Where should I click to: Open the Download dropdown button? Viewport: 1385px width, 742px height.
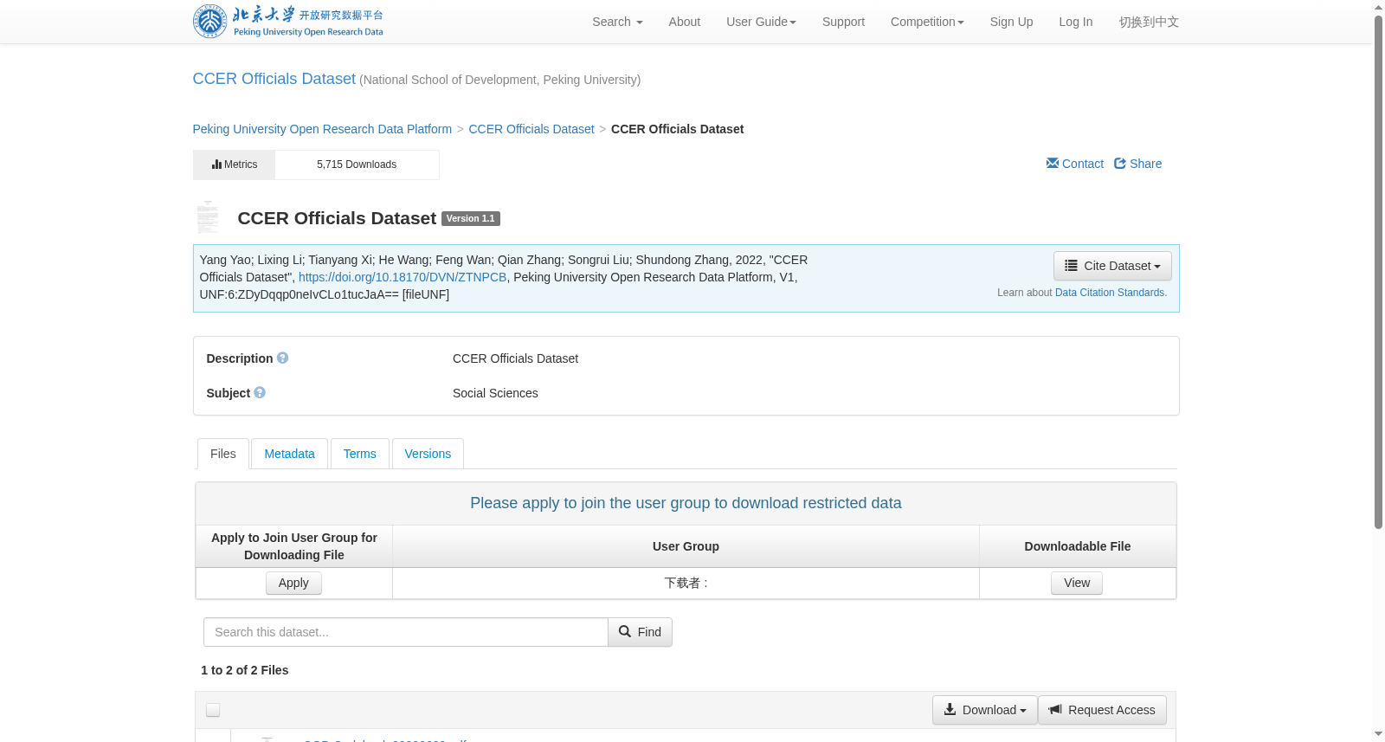984,710
